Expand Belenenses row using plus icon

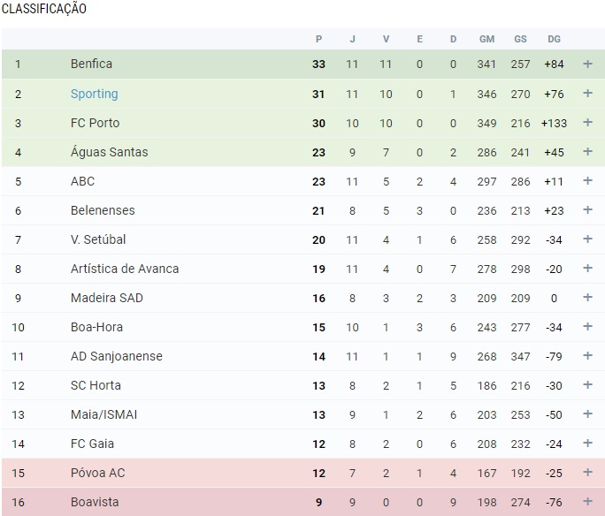point(587,210)
